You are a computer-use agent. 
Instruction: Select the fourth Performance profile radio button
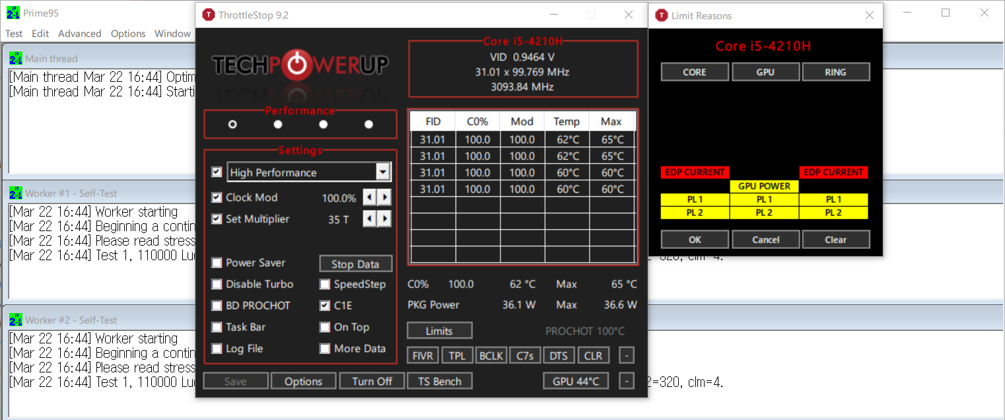(x=368, y=124)
